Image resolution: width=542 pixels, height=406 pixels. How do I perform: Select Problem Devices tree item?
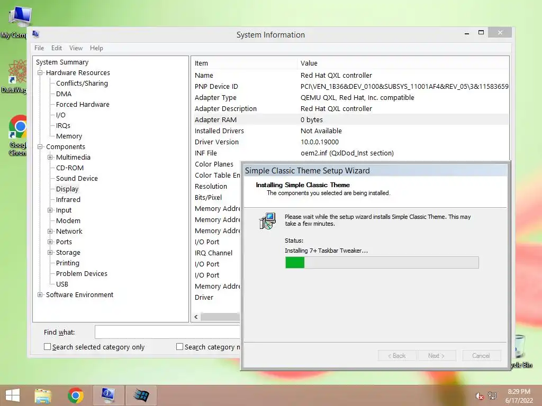click(x=82, y=274)
